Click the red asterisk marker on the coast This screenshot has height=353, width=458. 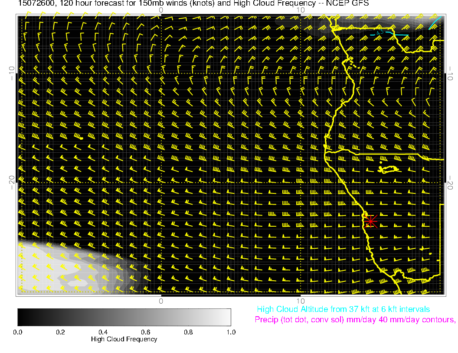click(x=371, y=221)
